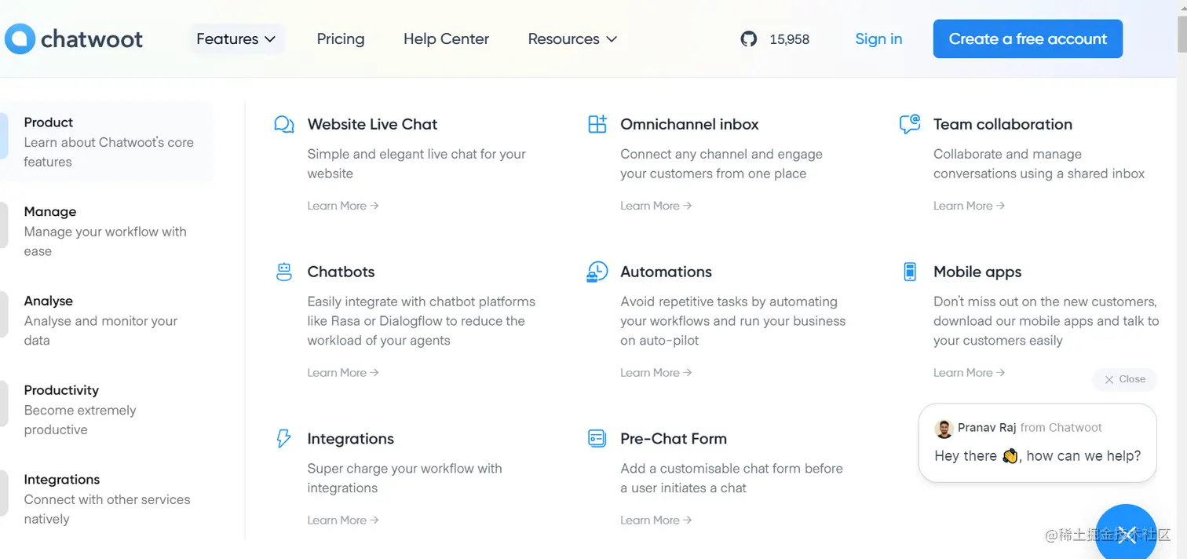Viewport: 1187px width, 559px height.
Task: Expand the Resources dropdown menu
Action: click(x=572, y=38)
